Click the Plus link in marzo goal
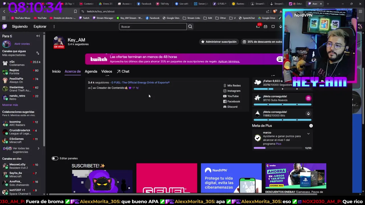The image size is (365, 205). [x=278, y=144]
